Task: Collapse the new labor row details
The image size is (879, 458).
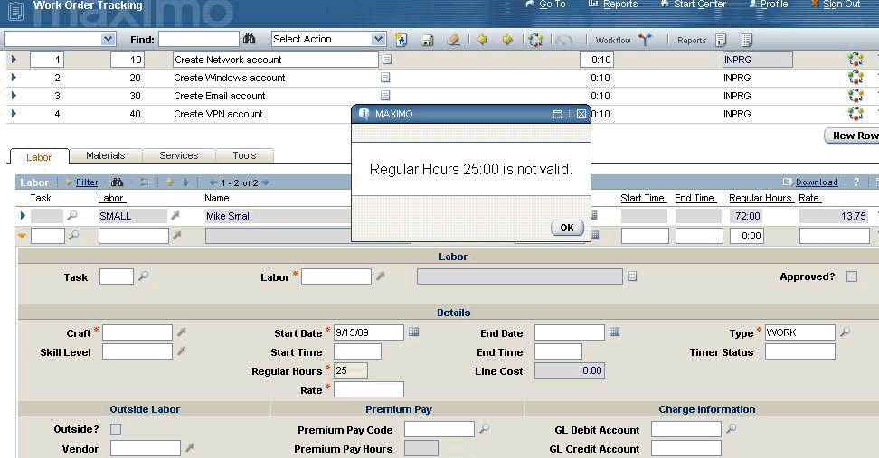Action: (22, 236)
